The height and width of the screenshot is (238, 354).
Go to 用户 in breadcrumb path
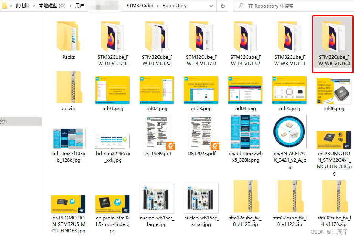(x=79, y=6)
